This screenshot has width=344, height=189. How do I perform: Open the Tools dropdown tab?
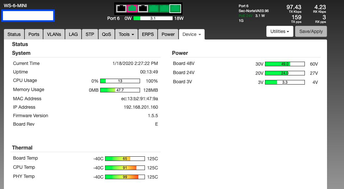126,34
